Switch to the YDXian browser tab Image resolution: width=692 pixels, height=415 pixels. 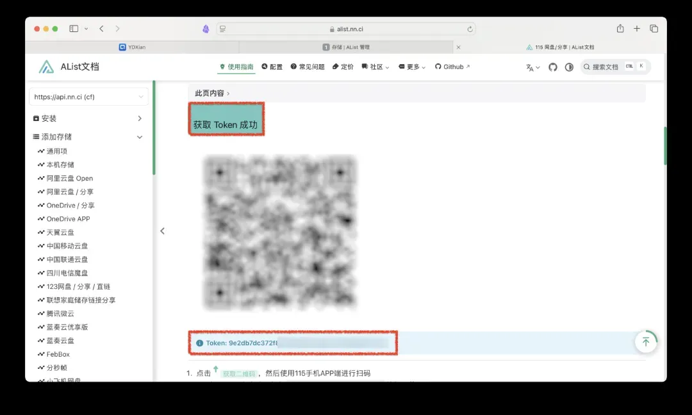coord(132,47)
